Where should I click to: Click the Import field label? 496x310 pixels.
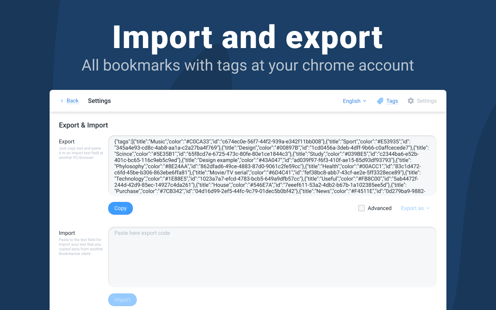pyautogui.click(x=67, y=233)
